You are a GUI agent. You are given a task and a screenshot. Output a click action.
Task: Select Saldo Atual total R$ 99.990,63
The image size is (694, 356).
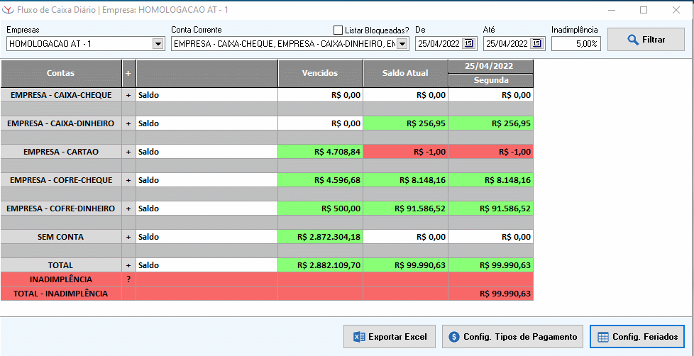(x=405, y=265)
